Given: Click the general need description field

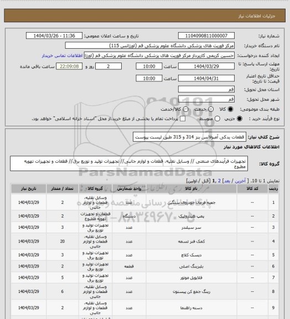Looking at the screenshot, I should click(x=189, y=137).
